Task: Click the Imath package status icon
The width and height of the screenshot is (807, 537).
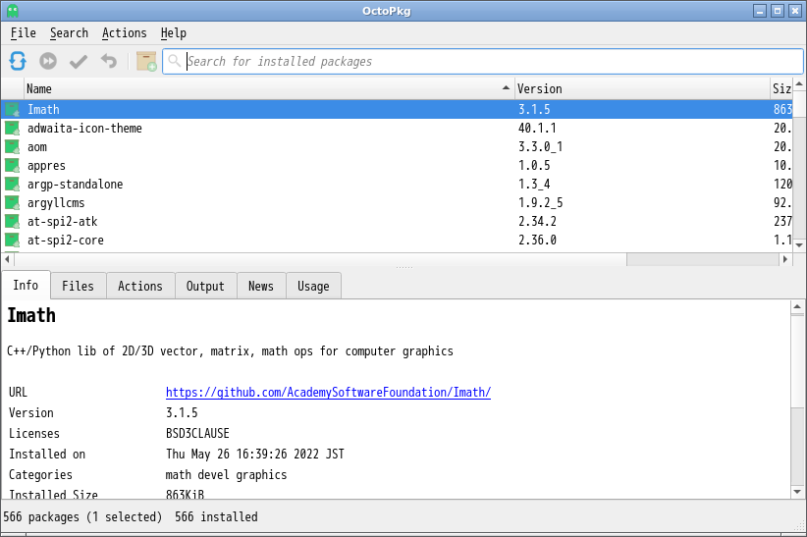Action: [x=13, y=109]
